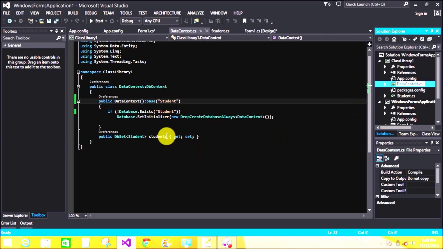Click the Build Action value Compile

point(415,172)
